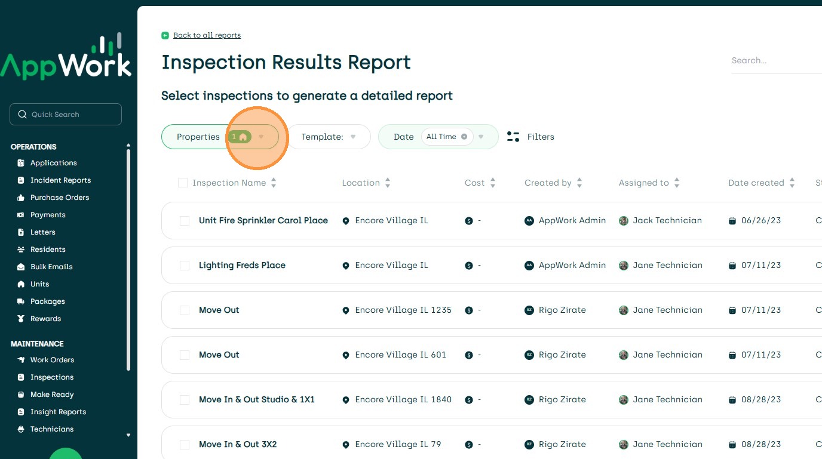The image size is (822, 459).
Task: Open the Date filter dropdown arrow
Action: click(481, 137)
